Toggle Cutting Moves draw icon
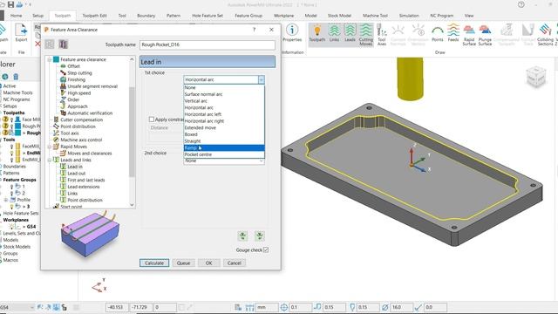This screenshot has width=558, height=314. tap(366, 35)
